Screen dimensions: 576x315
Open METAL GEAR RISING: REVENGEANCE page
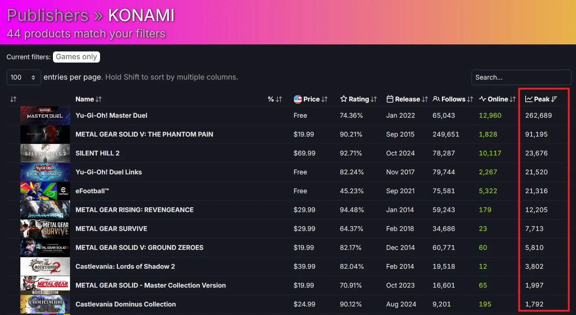(x=134, y=210)
